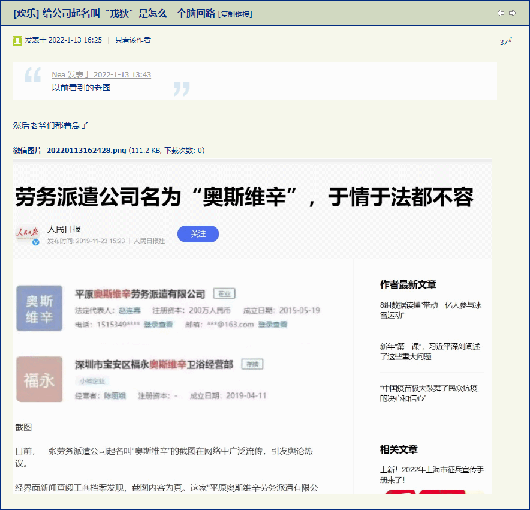Open the thread title about 戎狄

click(129, 14)
